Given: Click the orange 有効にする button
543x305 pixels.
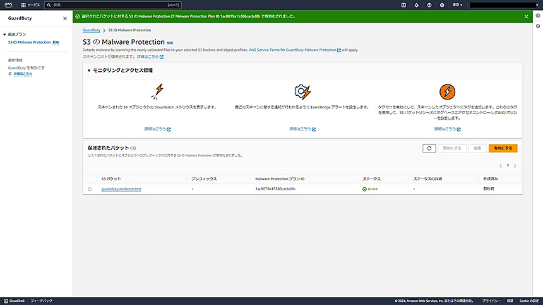Looking at the screenshot, I should tap(503, 148).
